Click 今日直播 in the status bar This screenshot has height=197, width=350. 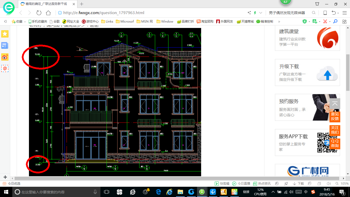click(x=241, y=184)
